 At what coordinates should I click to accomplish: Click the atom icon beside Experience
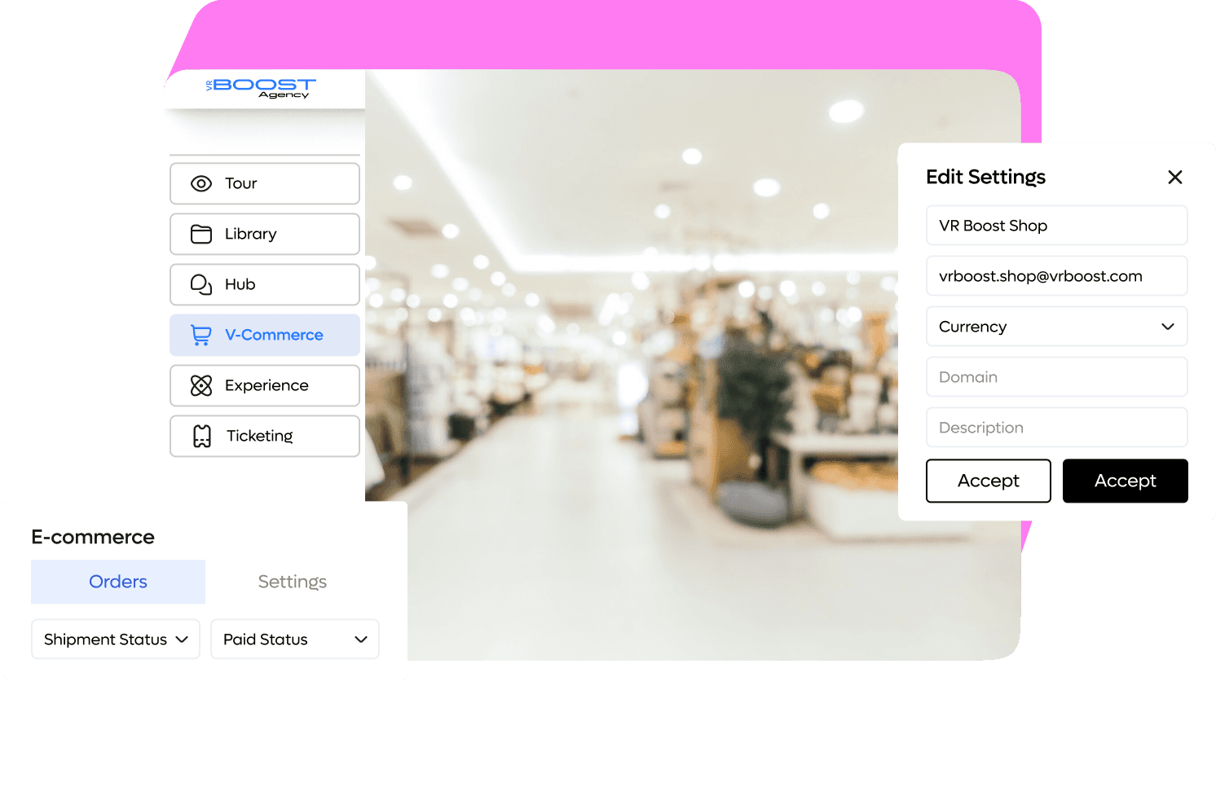pos(201,385)
